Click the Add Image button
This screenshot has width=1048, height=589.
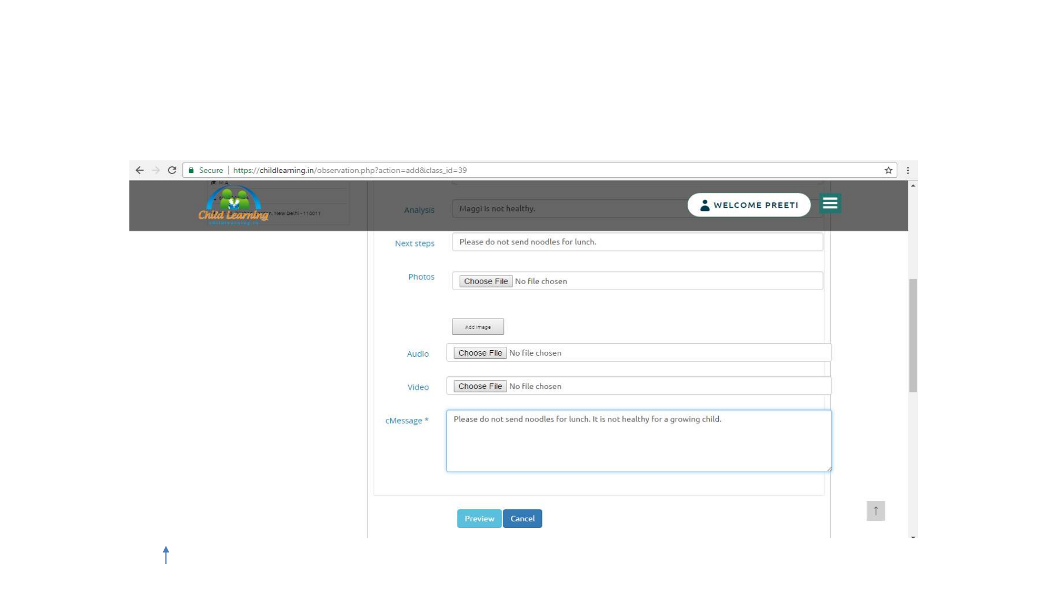click(x=478, y=327)
